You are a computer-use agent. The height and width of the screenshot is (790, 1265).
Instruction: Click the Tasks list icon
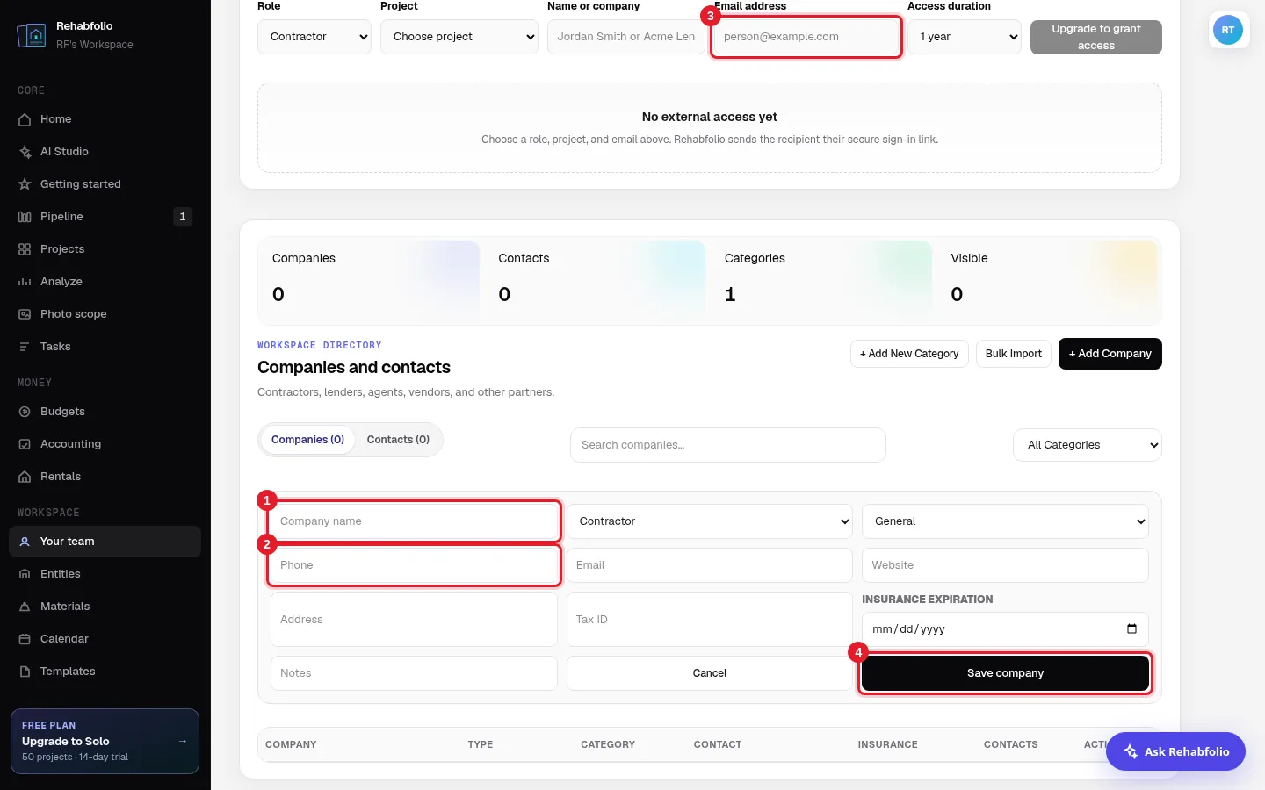[x=25, y=347]
